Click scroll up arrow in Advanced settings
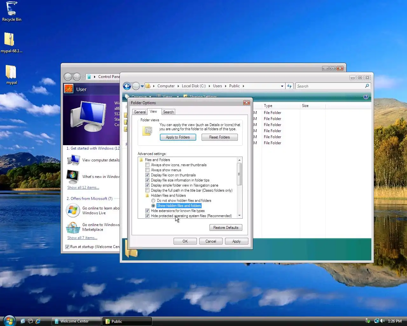Screen dimensions: 407x326 tap(239, 160)
